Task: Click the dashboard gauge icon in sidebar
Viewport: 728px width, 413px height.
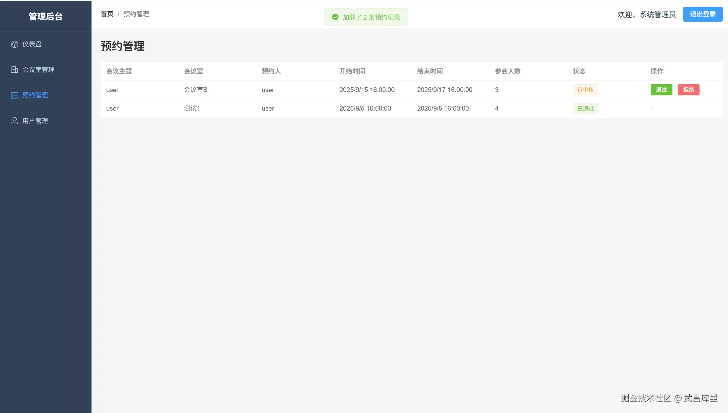Action: (x=15, y=44)
